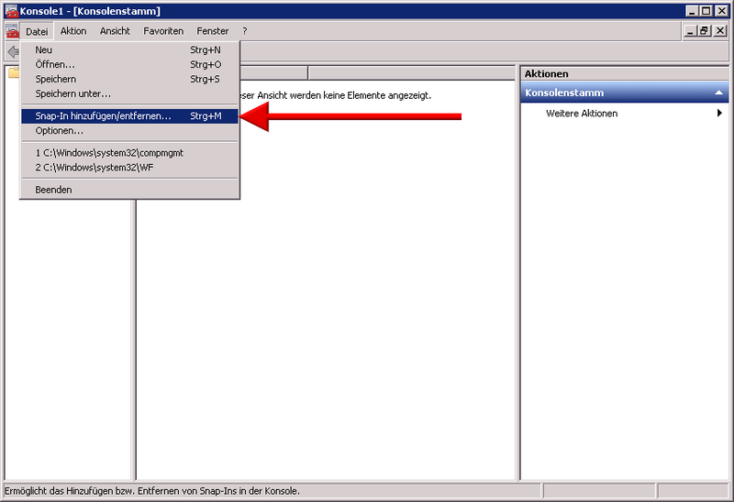Select the folder icon in the tree pane

click(x=13, y=73)
